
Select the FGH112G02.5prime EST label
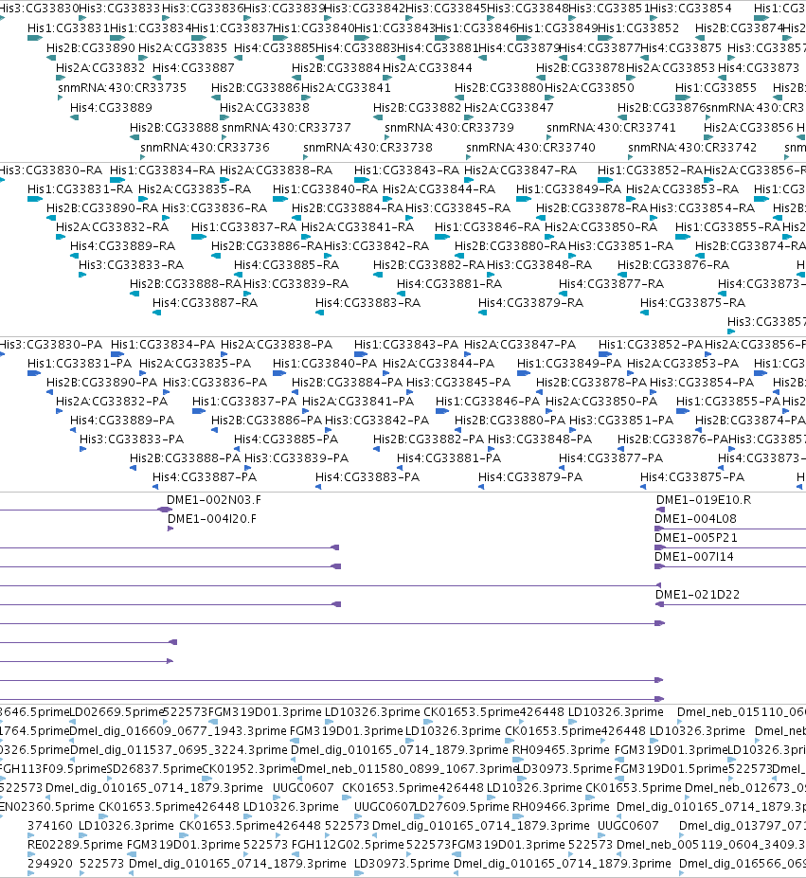point(348,845)
